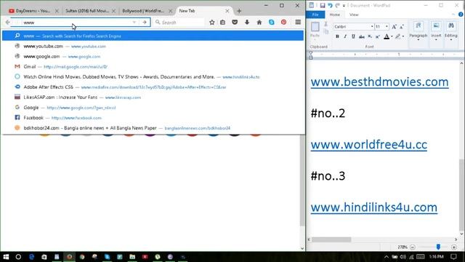The height and width of the screenshot is (262, 465).
Task: Redo in WordPad quick access toolbar
Action: pos(337,5)
